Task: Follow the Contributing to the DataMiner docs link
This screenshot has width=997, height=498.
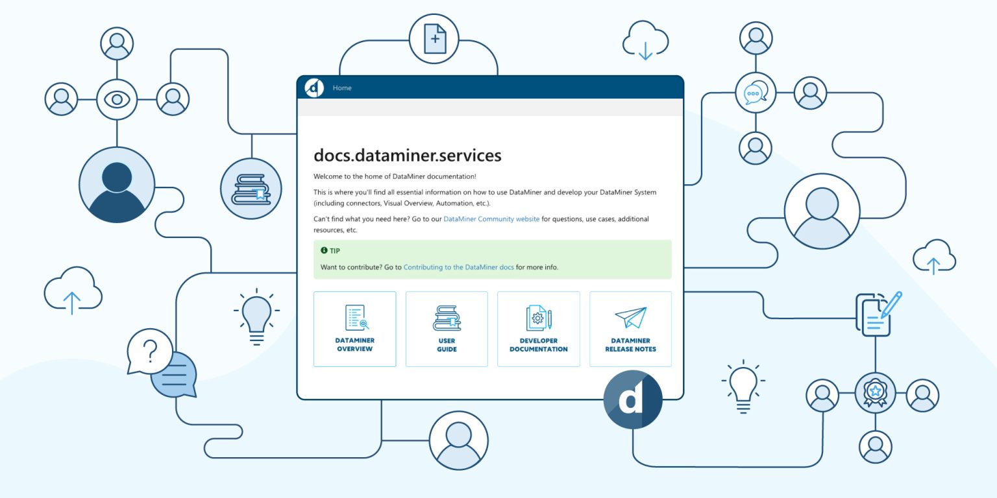Action: point(459,267)
